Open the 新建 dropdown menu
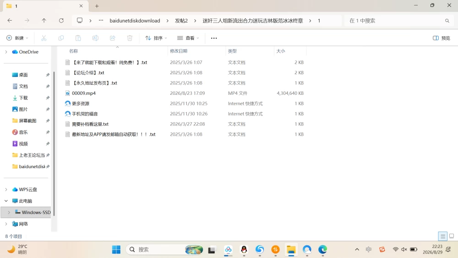This screenshot has width=458, height=258. 17,38
